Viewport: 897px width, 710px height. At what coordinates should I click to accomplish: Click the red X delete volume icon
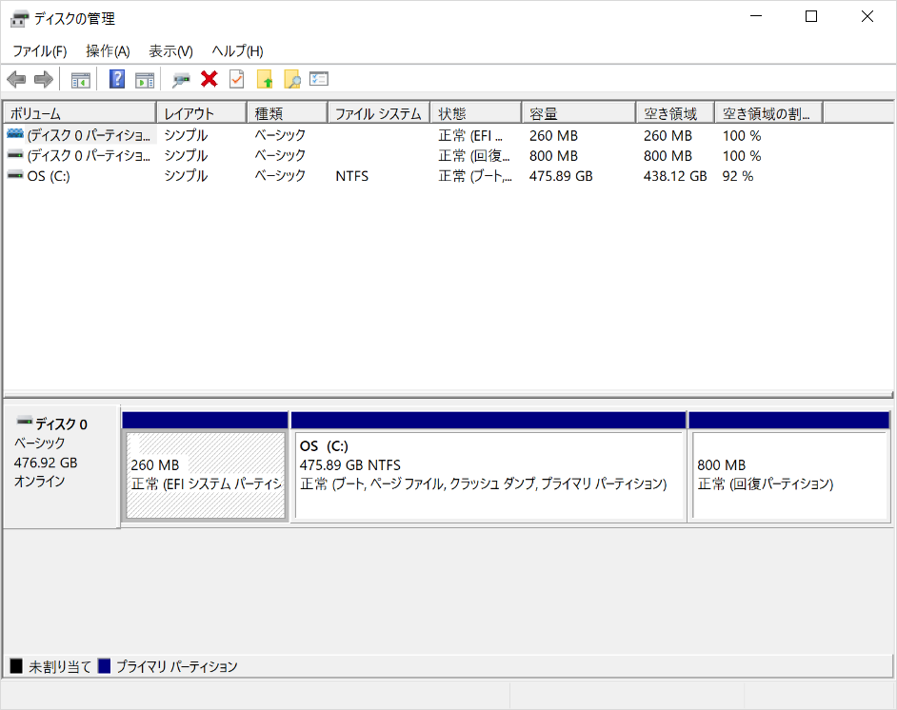(x=209, y=78)
